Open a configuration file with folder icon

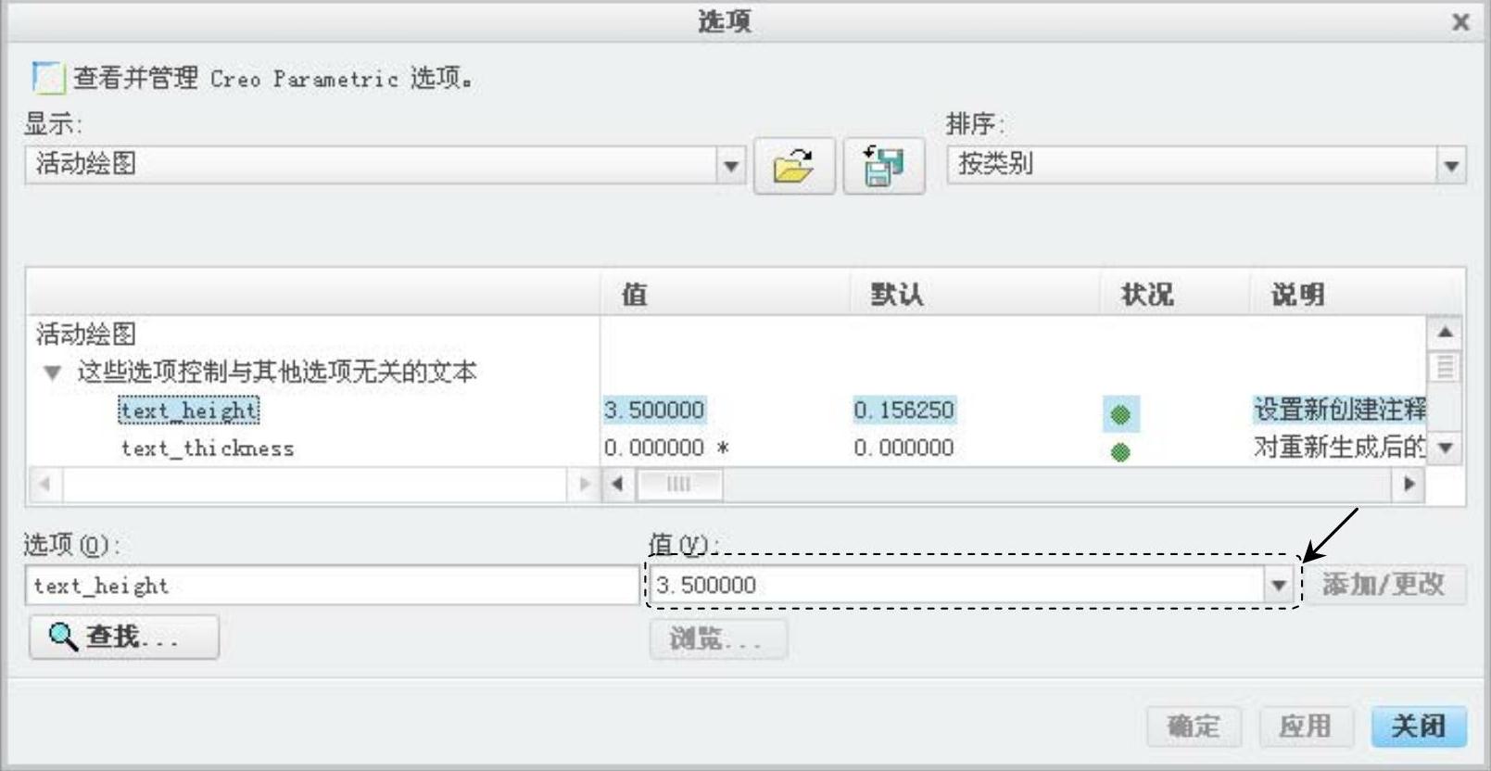[794, 166]
